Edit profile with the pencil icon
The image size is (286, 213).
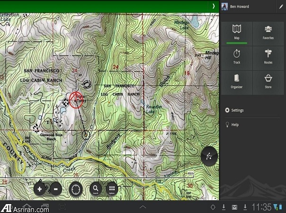click(x=281, y=7)
